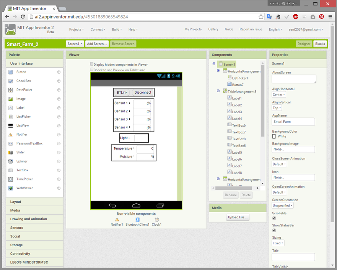Toggle the Scrollable property checkbox
This screenshot has height=270, width=337.
[x=274, y=218]
